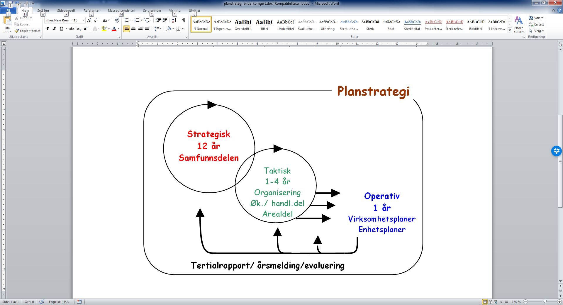Open the Fil tab
Screen dimensions: 563x305
click(x=8, y=11)
